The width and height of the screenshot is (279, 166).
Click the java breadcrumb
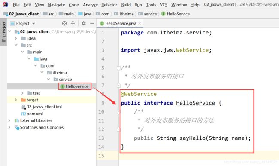[85, 14]
